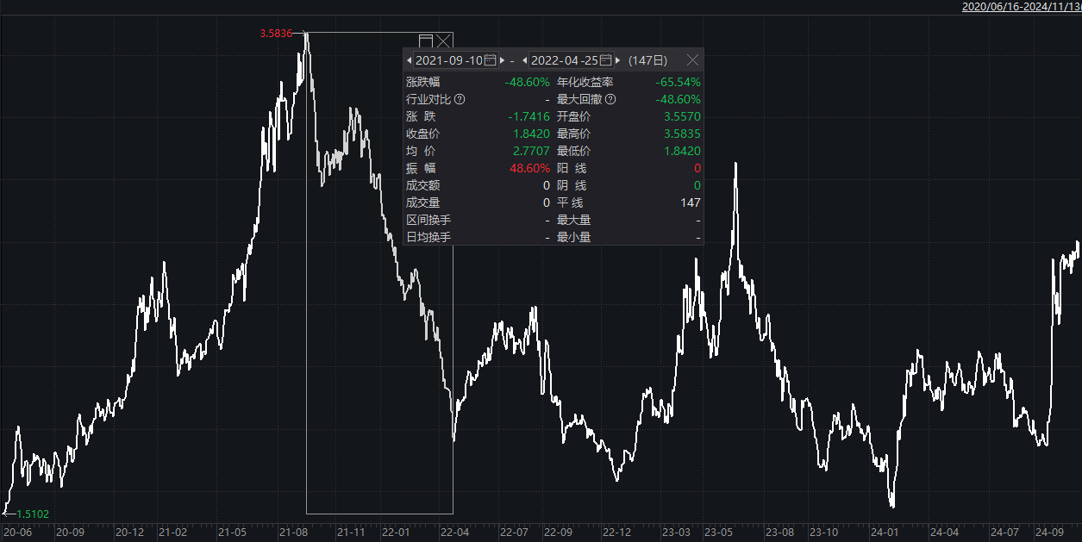The width and height of the screenshot is (1082, 542).
Task: Select 22-04 on the time axis
Action: coord(454,533)
